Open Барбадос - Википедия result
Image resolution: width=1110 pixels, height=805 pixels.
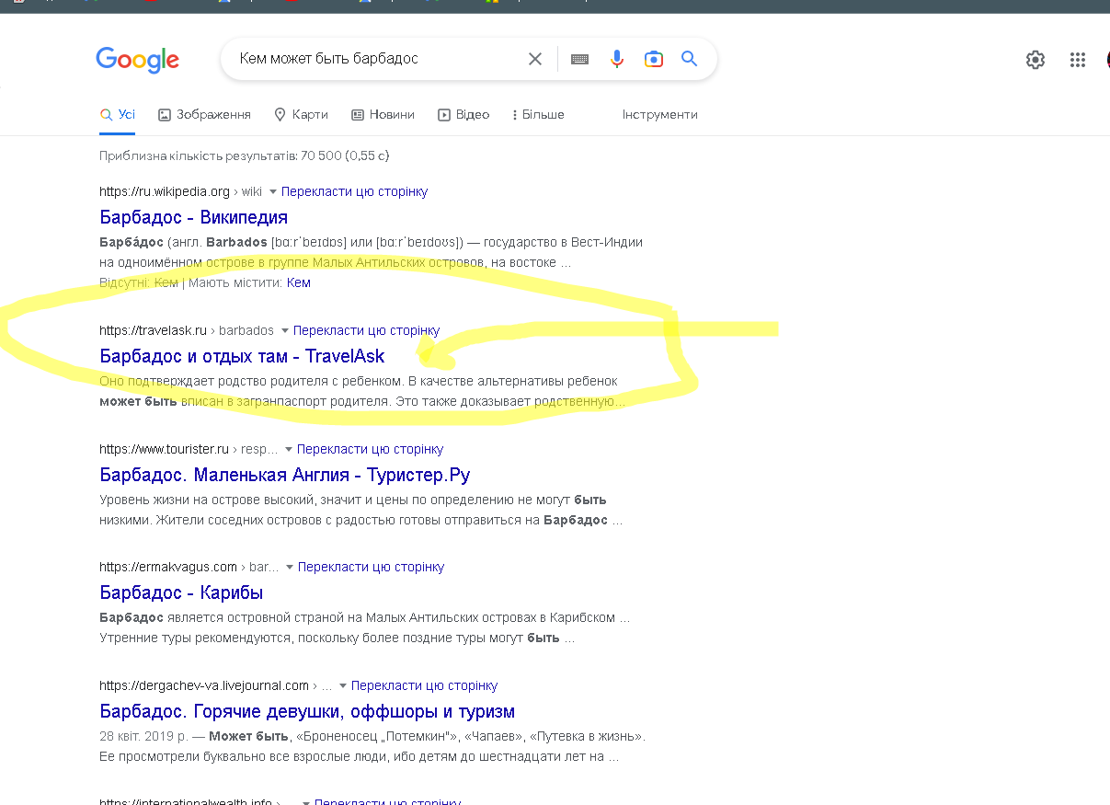pyautogui.click(x=194, y=218)
